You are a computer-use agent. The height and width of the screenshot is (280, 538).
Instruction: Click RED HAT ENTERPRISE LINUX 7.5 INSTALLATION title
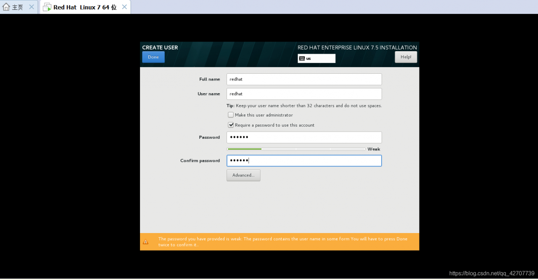[x=357, y=47]
